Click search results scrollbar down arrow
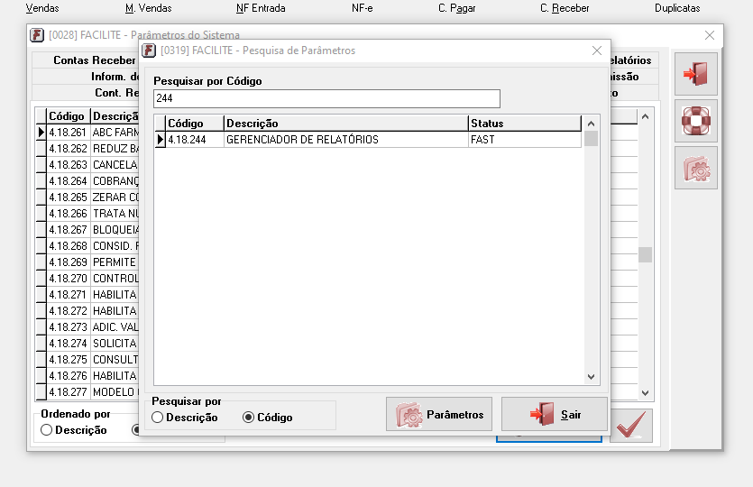 point(592,377)
